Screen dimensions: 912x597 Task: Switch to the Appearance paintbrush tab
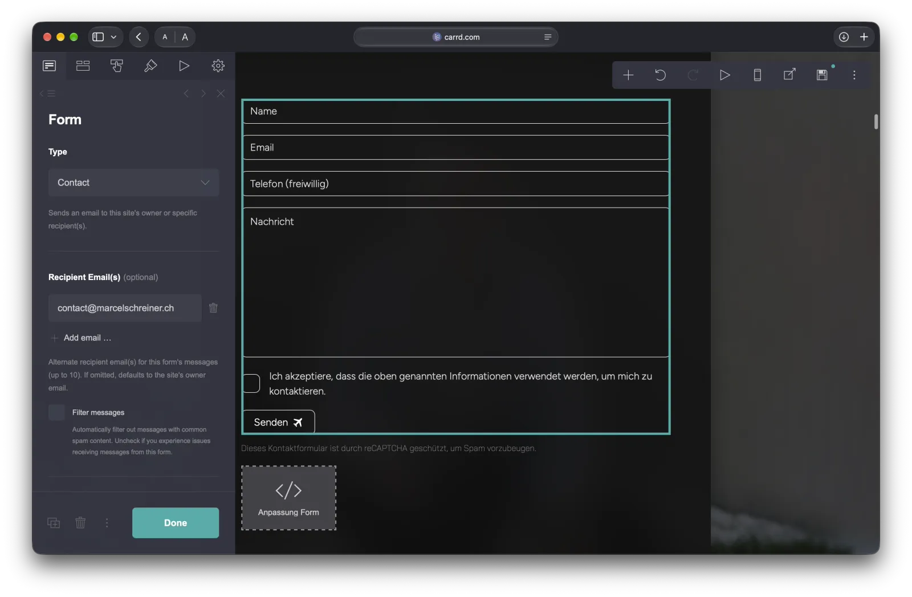150,66
